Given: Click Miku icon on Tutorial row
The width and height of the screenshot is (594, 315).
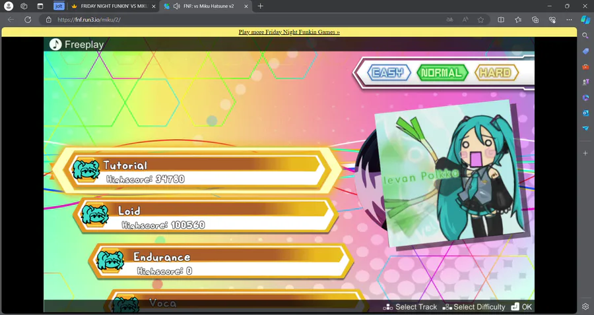Looking at the screenshot, I should (86, 170).
